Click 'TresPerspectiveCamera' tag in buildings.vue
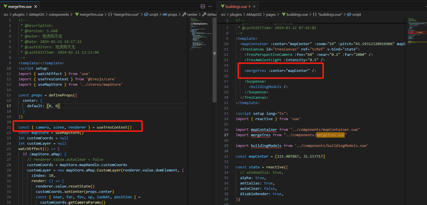Screen dimensions: 427x205 (x=270, y=54)
